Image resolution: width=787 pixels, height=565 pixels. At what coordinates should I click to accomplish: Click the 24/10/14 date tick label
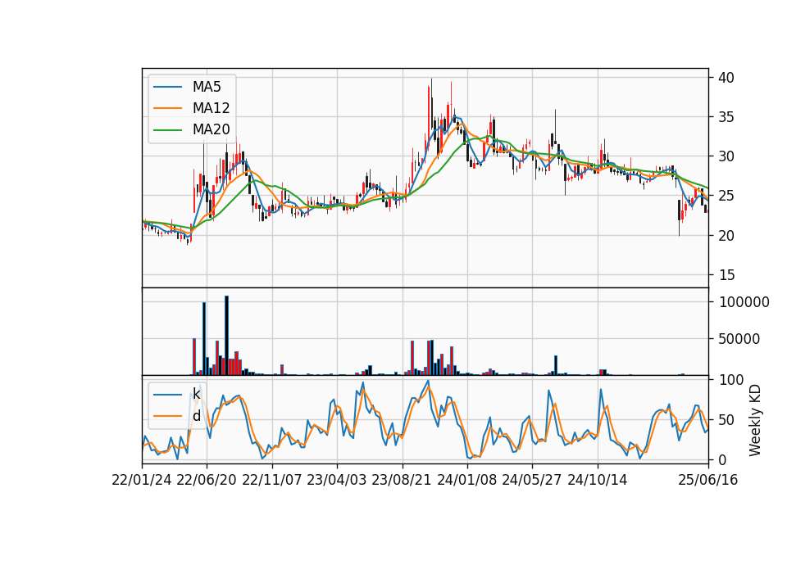pos(598,480)
